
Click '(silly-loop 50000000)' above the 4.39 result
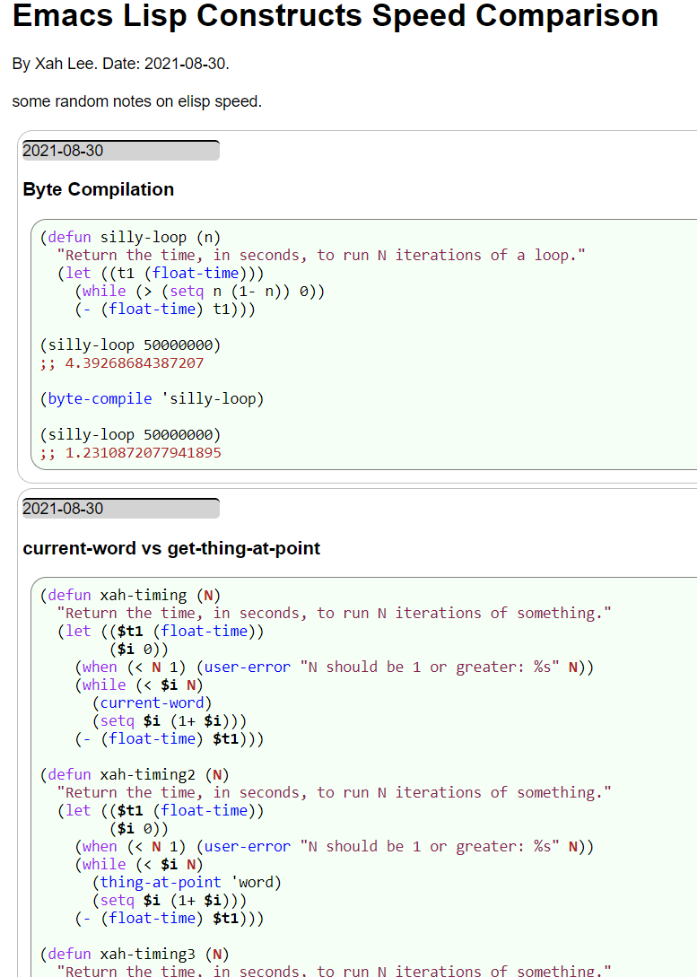130,345
